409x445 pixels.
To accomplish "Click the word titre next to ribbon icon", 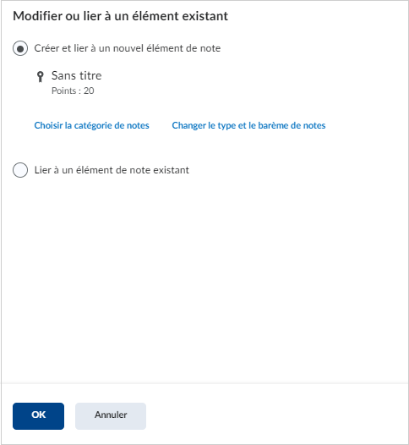I will click(89, 76).
